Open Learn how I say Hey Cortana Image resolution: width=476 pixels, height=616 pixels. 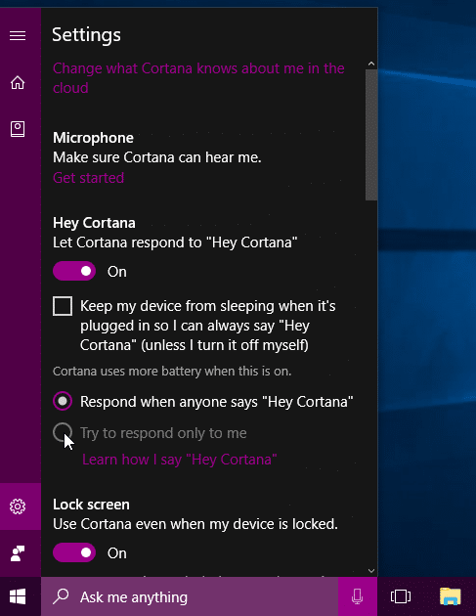pos(180,460)
